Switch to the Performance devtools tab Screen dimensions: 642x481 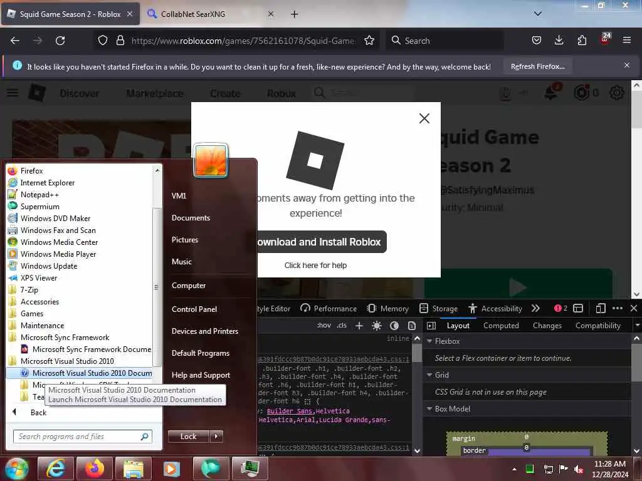coord(329,308)
